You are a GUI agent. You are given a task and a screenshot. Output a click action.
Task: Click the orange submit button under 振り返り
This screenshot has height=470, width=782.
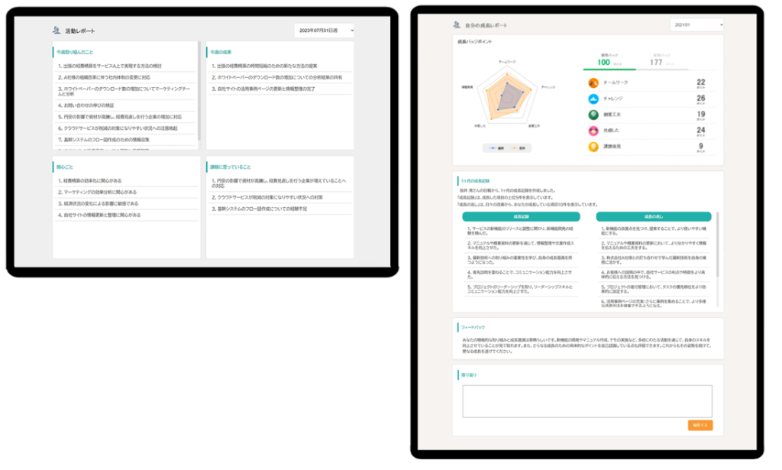700,425
